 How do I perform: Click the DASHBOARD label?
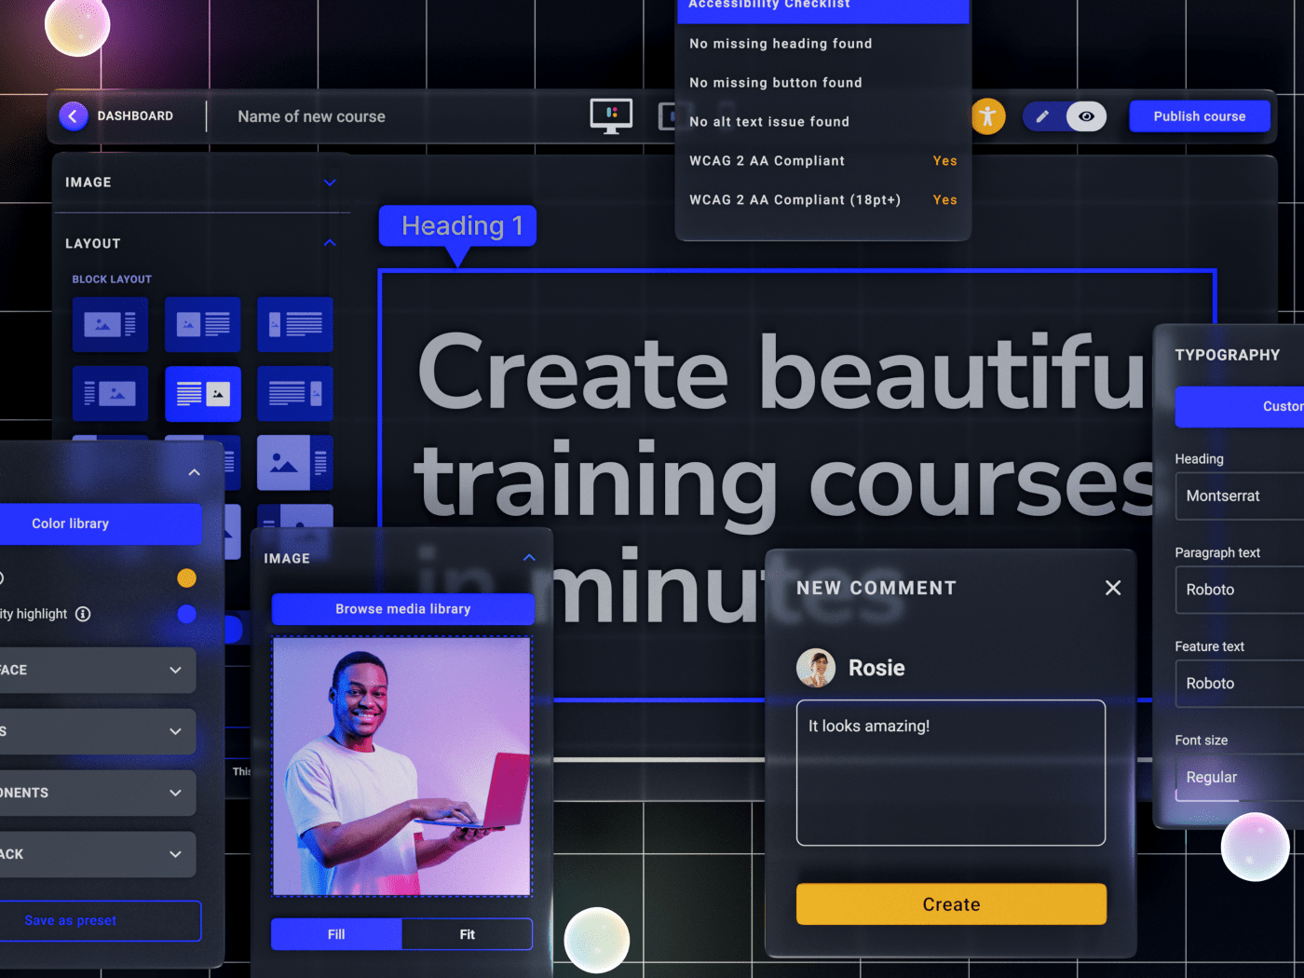135,116
